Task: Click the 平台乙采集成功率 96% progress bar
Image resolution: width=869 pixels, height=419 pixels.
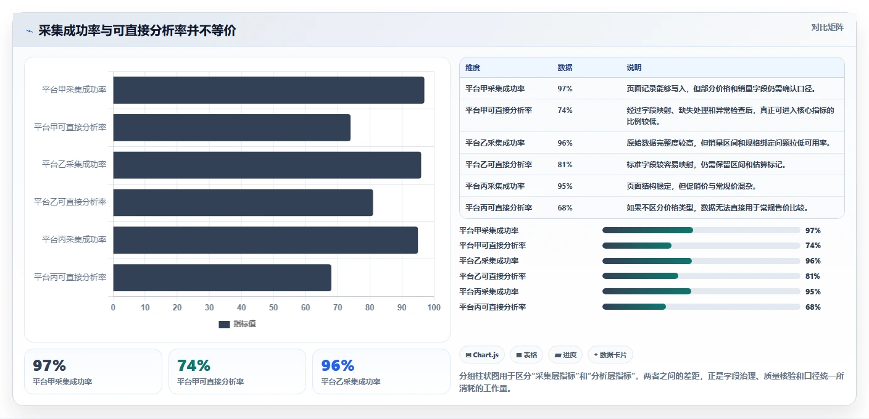Action: 701,261
